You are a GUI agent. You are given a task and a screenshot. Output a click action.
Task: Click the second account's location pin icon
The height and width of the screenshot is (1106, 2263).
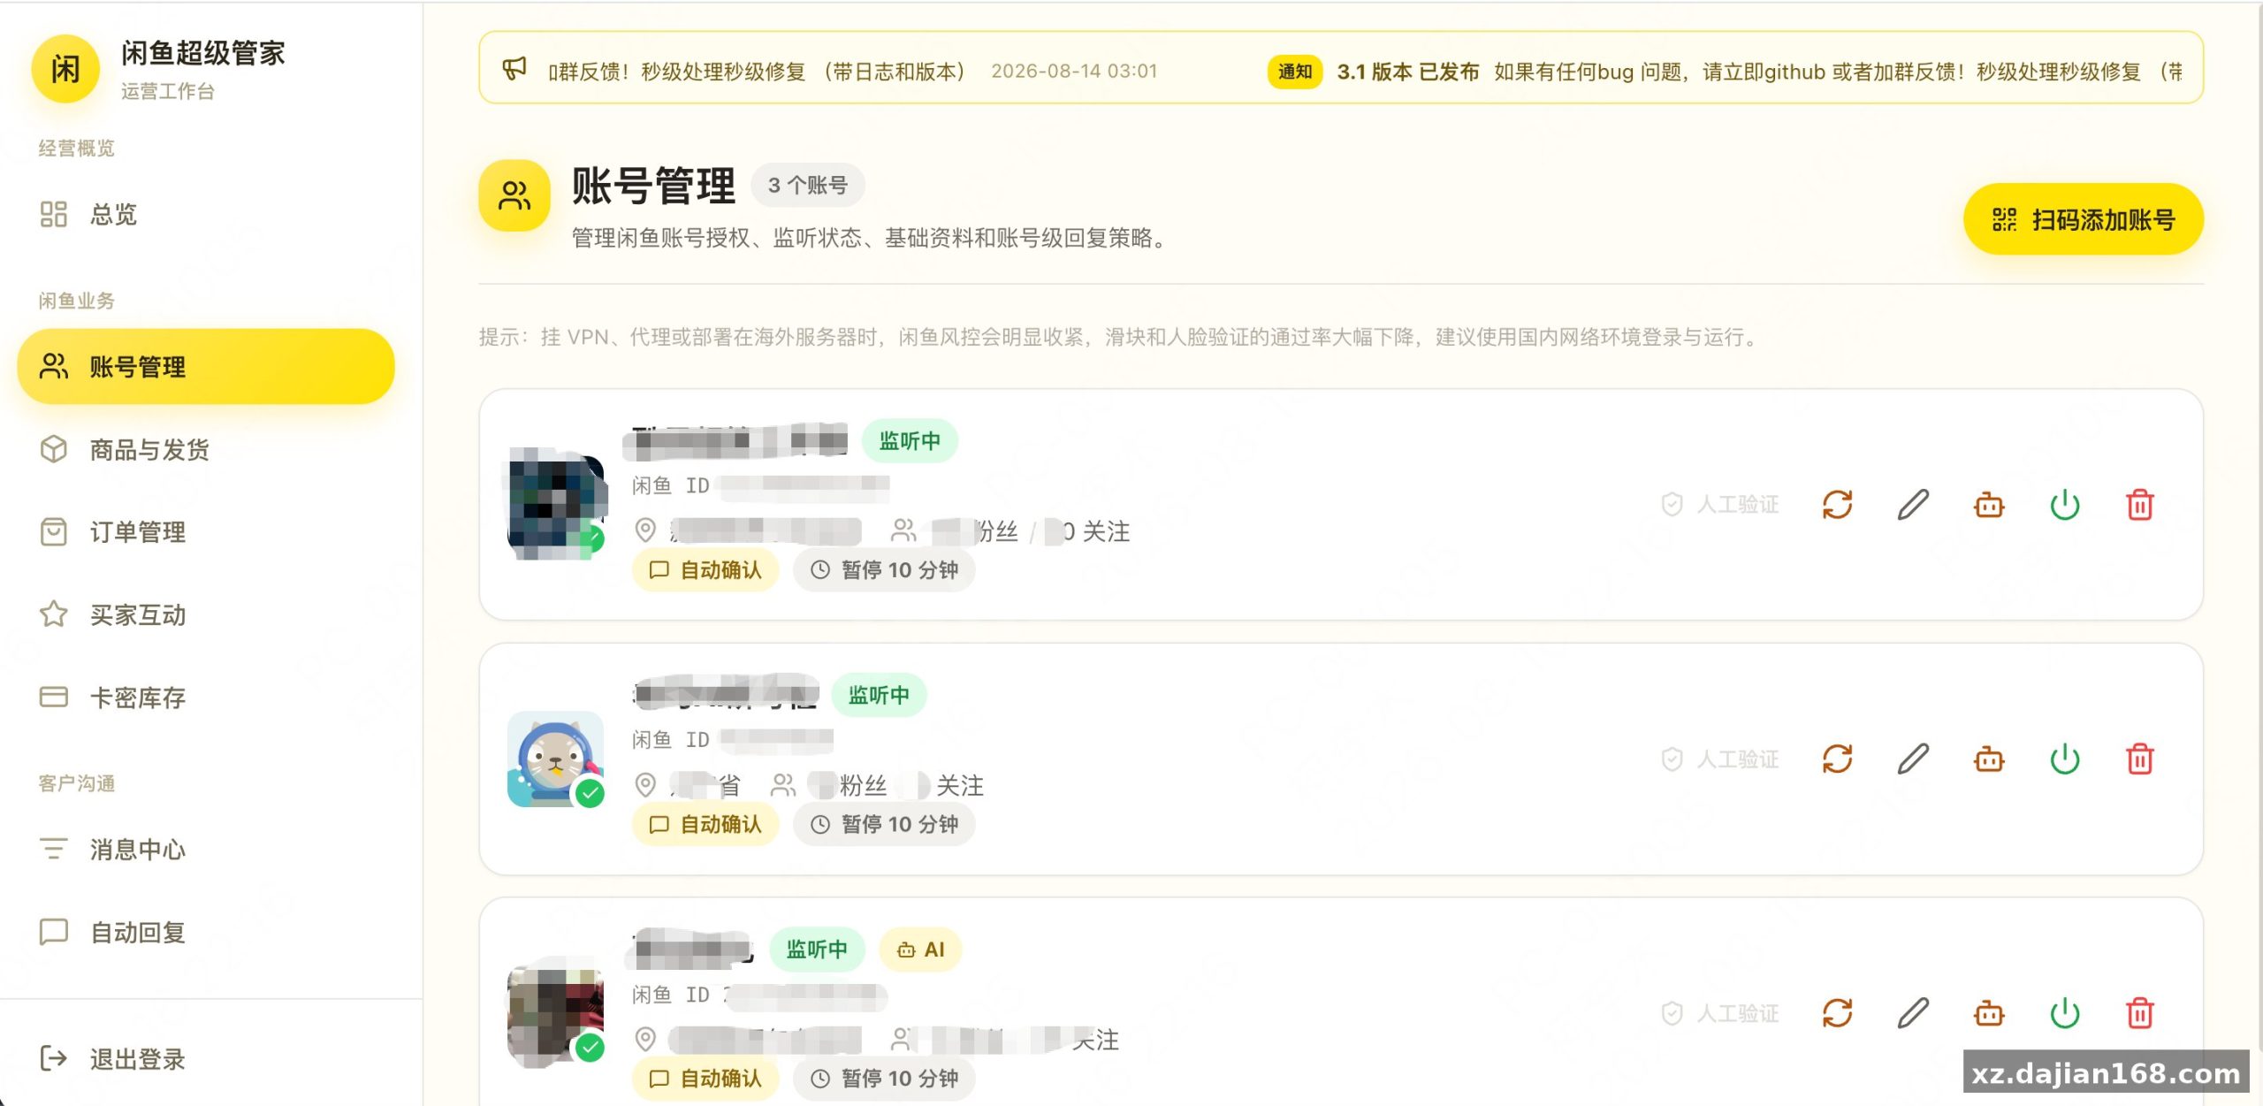coord(646,785)
